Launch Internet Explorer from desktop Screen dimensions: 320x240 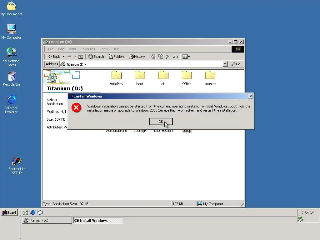click(11, 104)
